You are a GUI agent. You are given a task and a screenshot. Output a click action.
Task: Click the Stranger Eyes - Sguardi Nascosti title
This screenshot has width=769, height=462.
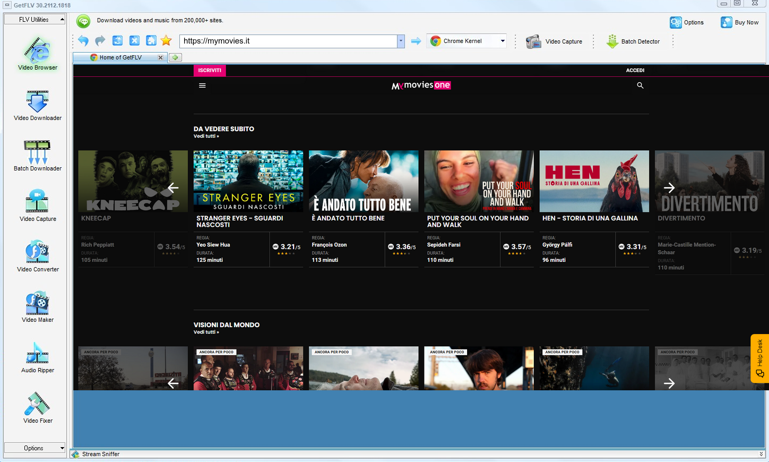point(240,221)
